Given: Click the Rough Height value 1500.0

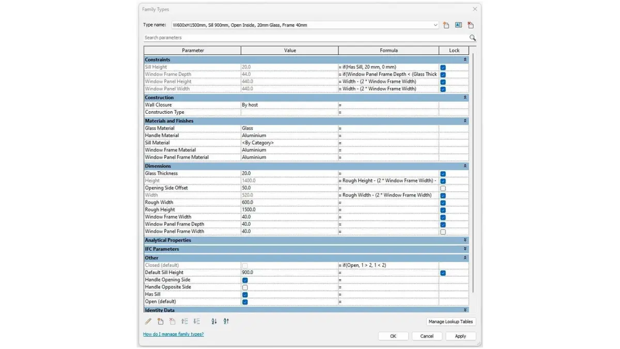Looking at the screenshot, I should 289,210.
